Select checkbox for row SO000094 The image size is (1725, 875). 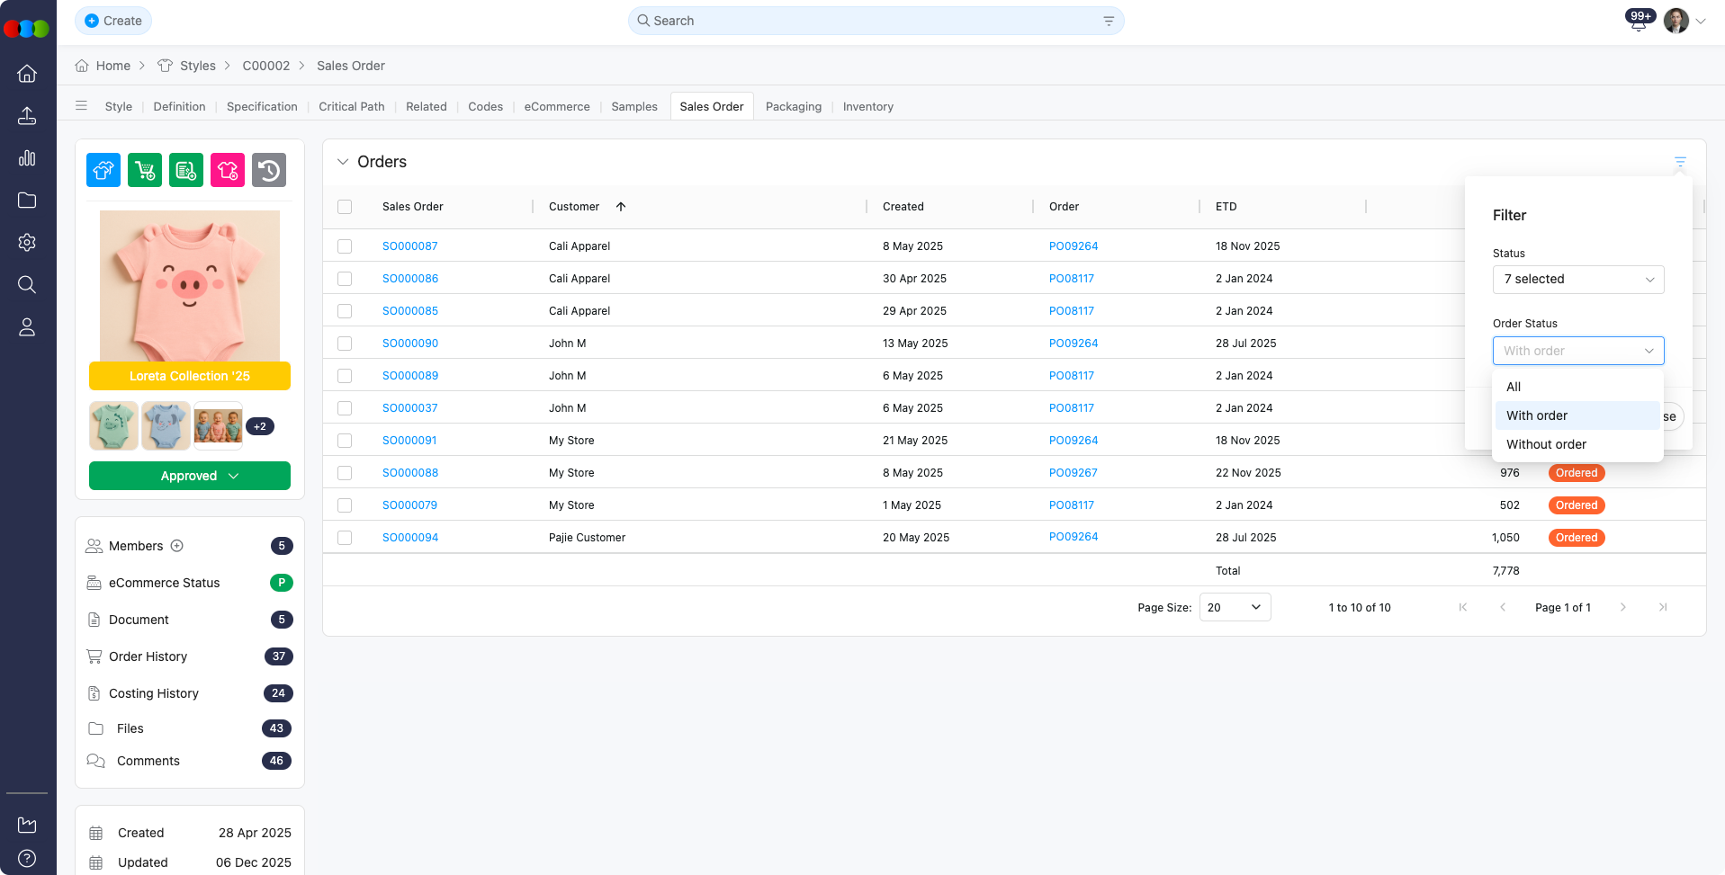[345, 538]
